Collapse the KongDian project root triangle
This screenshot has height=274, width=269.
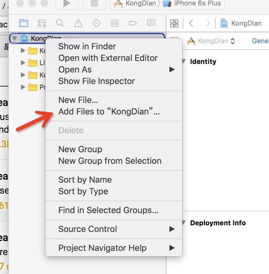coord(15,38)
